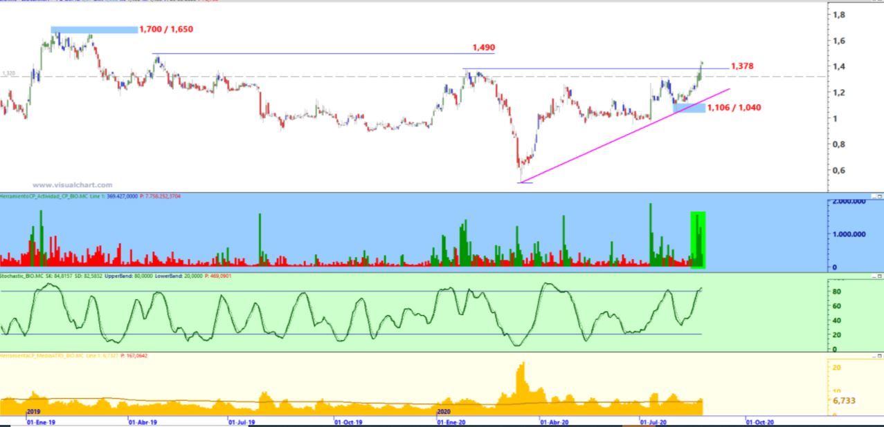Minimize the Stochastic indicator pane
The width and height of the screenshot is (884, 427).
click(x=873, y=276)
